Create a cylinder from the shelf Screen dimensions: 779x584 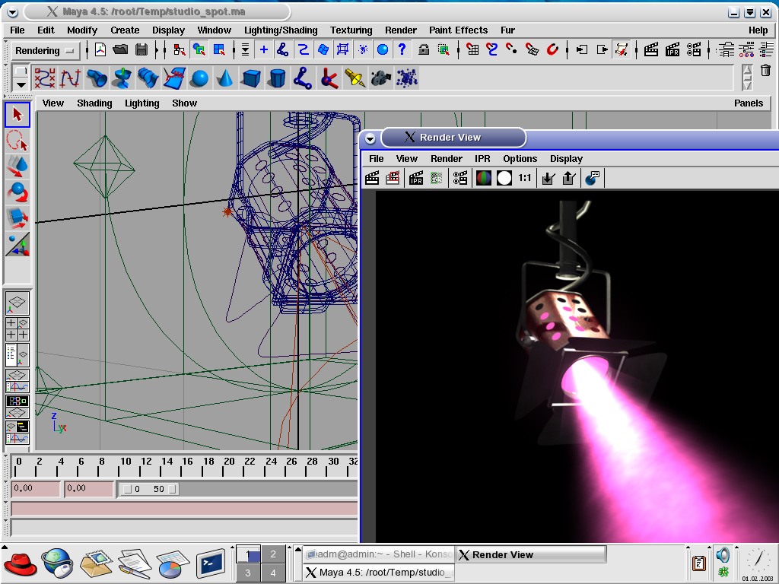click(277, 78)
